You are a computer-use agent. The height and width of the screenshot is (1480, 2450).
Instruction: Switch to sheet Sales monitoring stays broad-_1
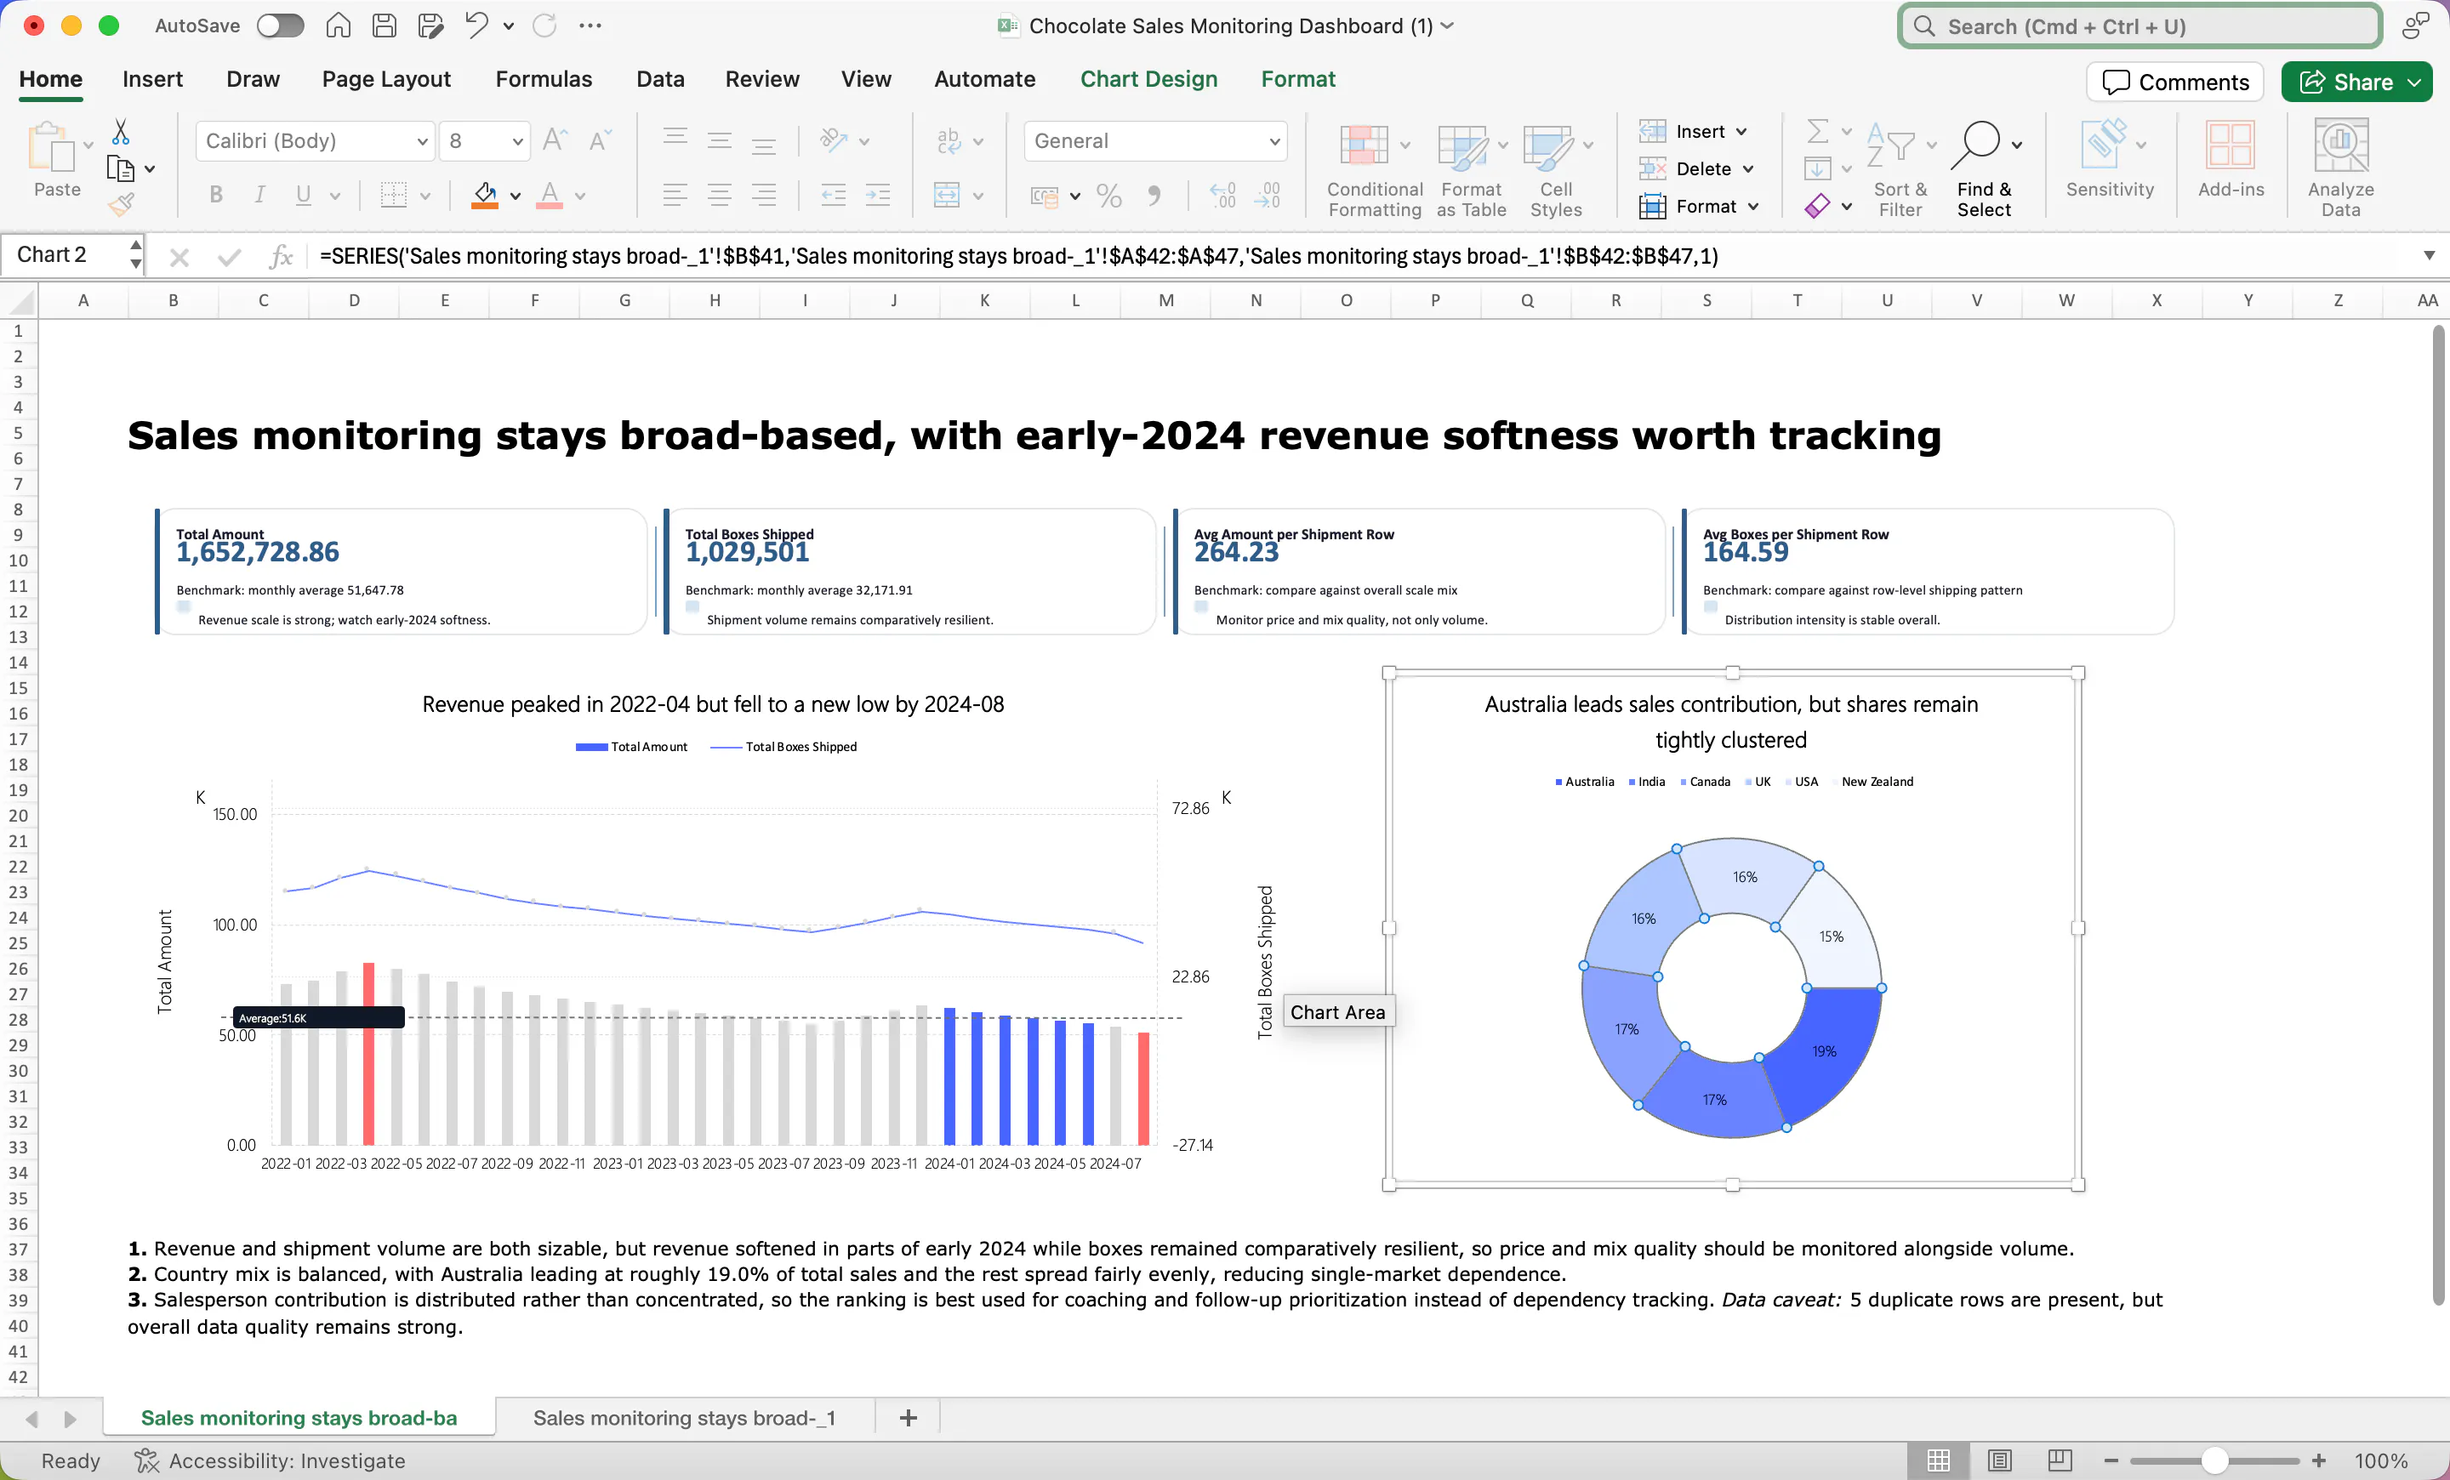click(x=684, y=1417)
